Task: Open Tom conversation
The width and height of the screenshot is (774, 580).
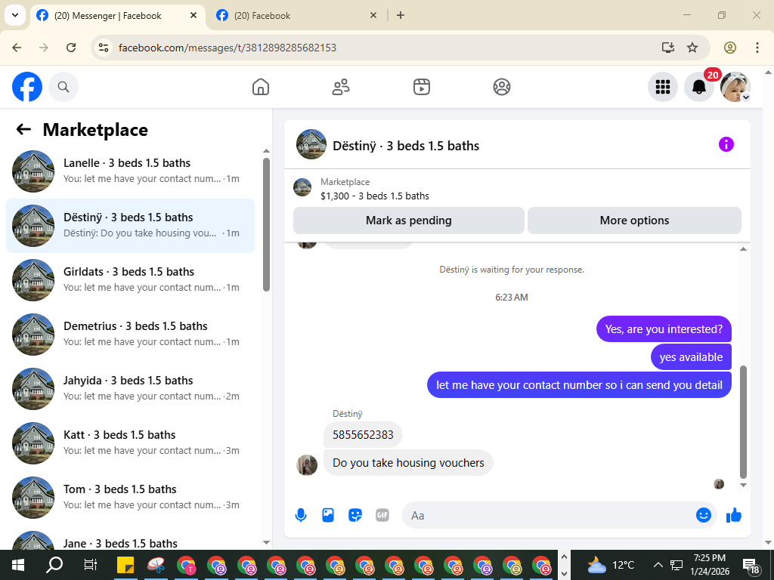Action: [x=130, y=497]
